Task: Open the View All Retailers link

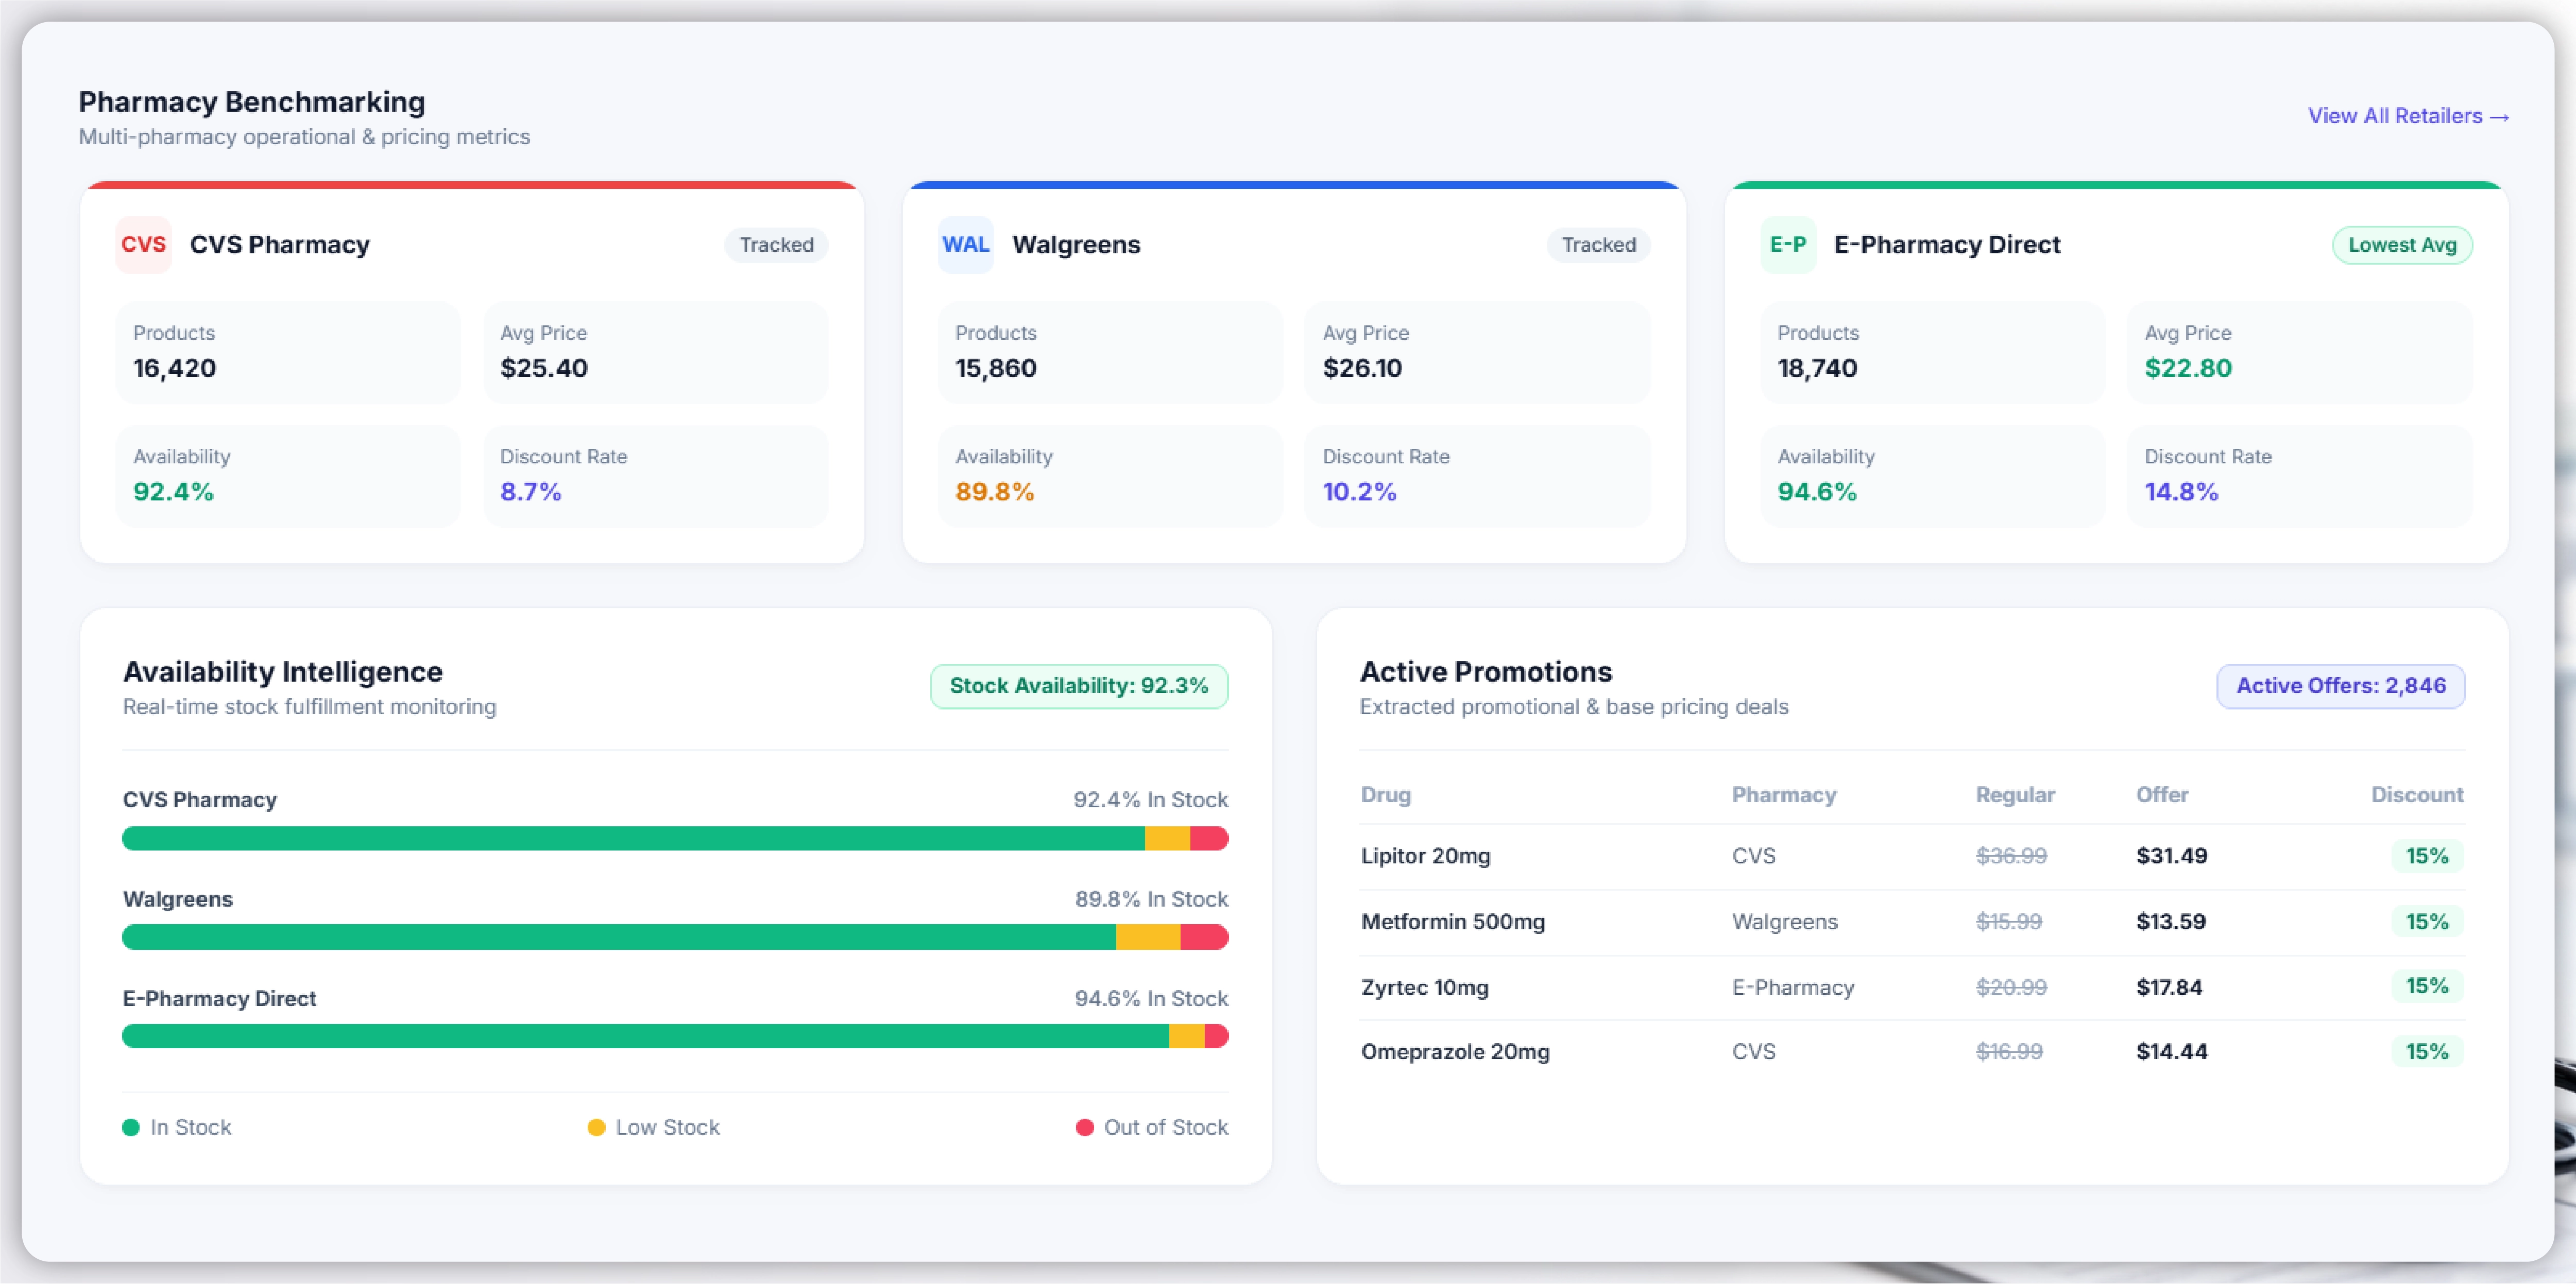Action: point(2408,116)
